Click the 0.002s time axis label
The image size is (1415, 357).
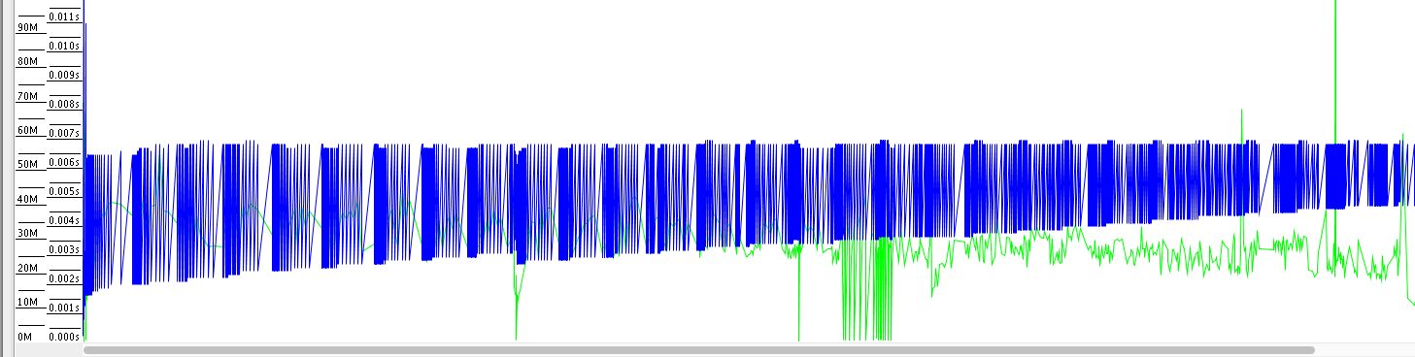[x=63, y=278]
